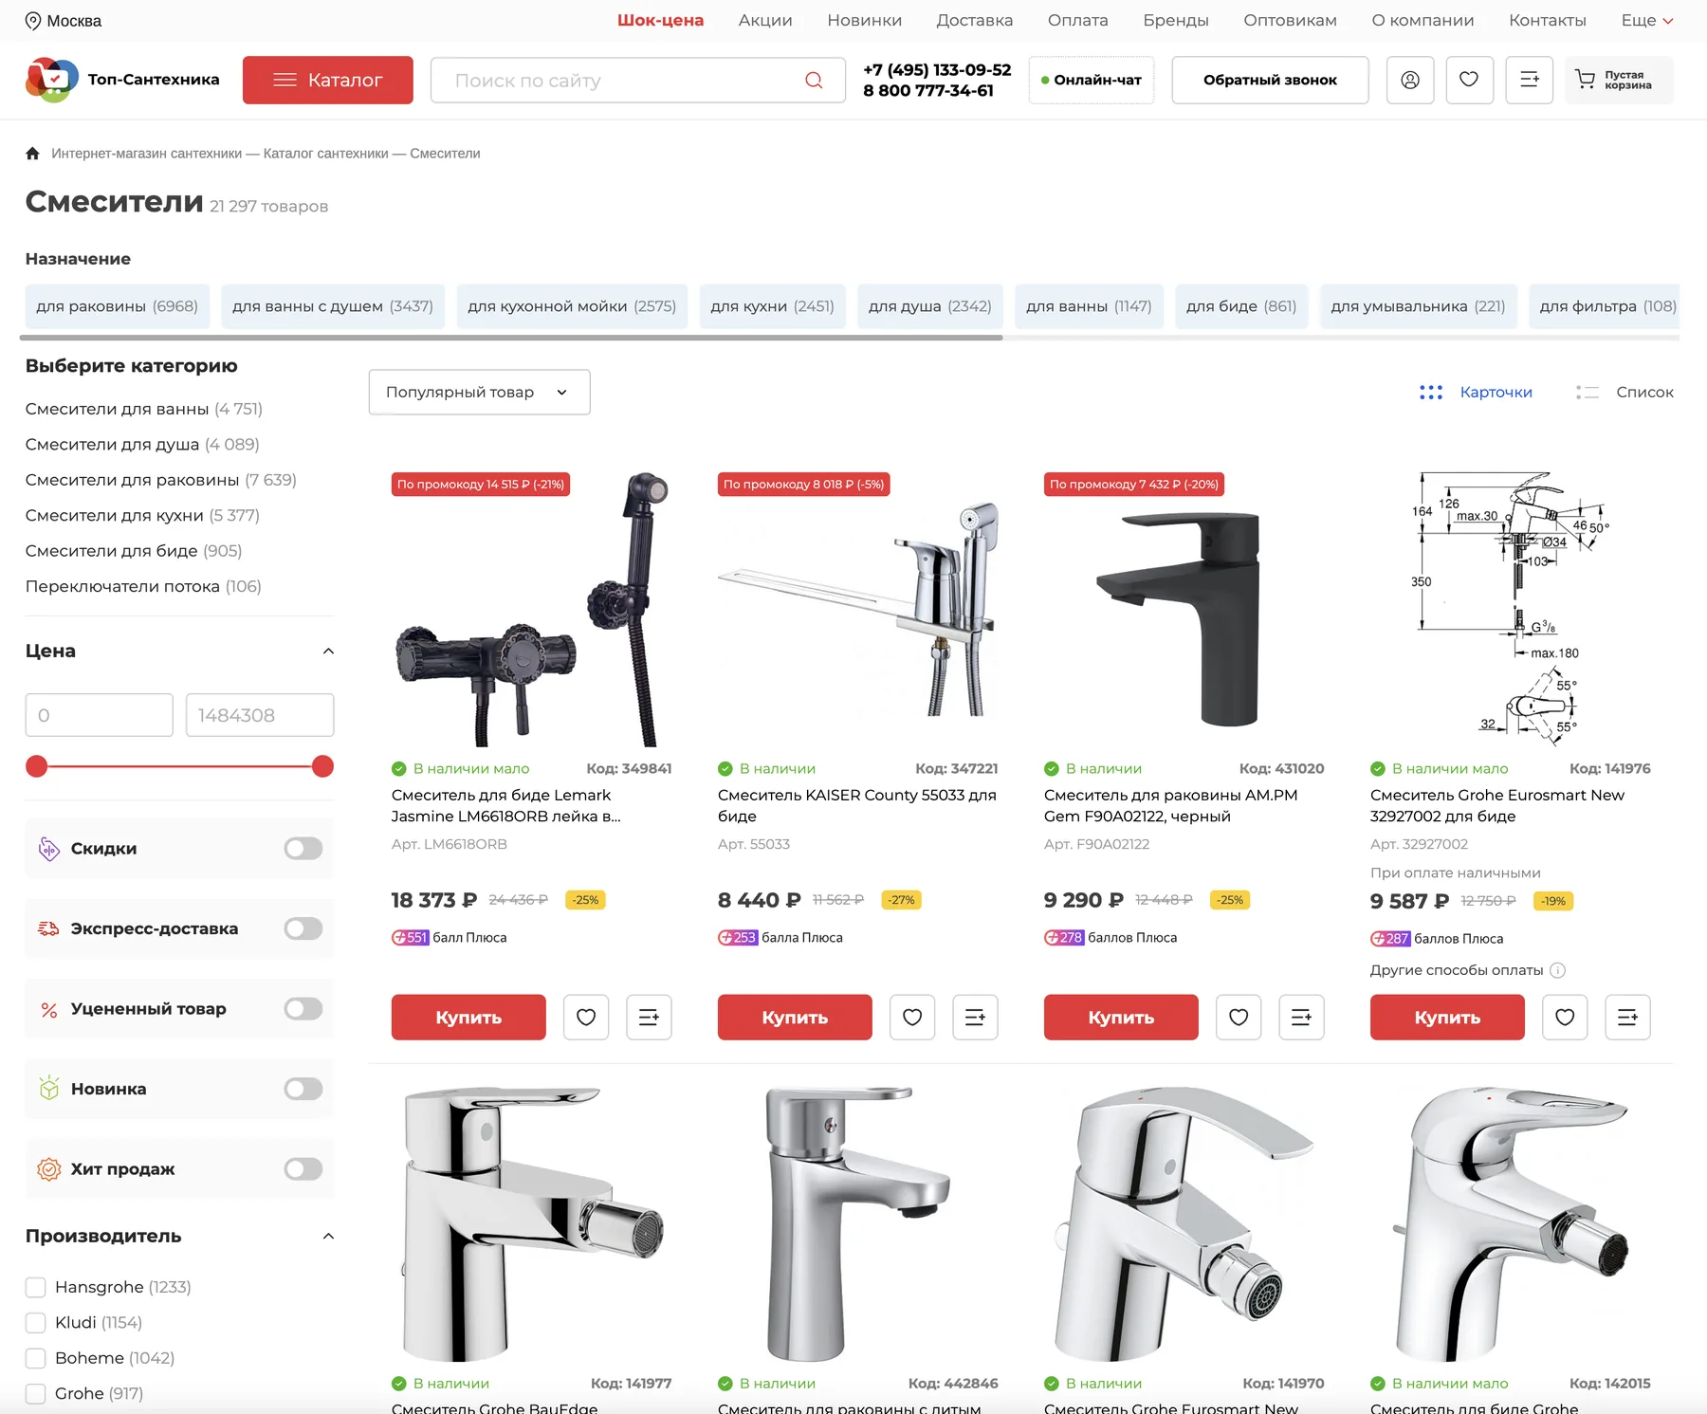Switch to Карточки grid view
The height and width of the screenshot is (1414, 1707).
click(x=1477, y=393)
